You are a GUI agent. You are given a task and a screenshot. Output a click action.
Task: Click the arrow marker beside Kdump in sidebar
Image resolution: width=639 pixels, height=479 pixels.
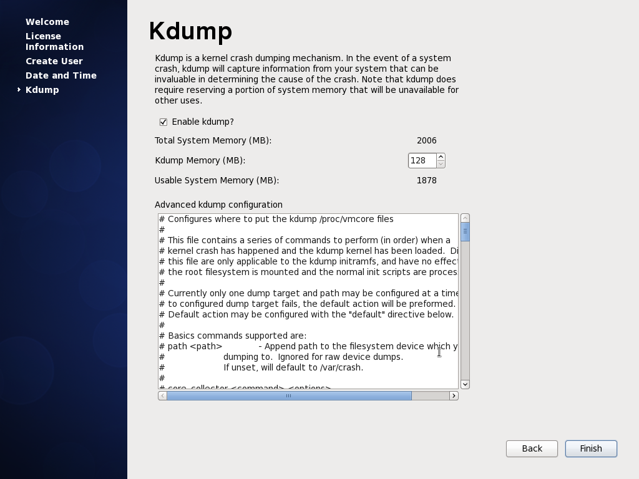click(x=19, y=90)
